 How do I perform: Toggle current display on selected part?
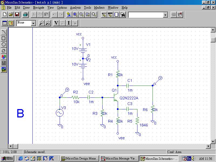[75, 23]
